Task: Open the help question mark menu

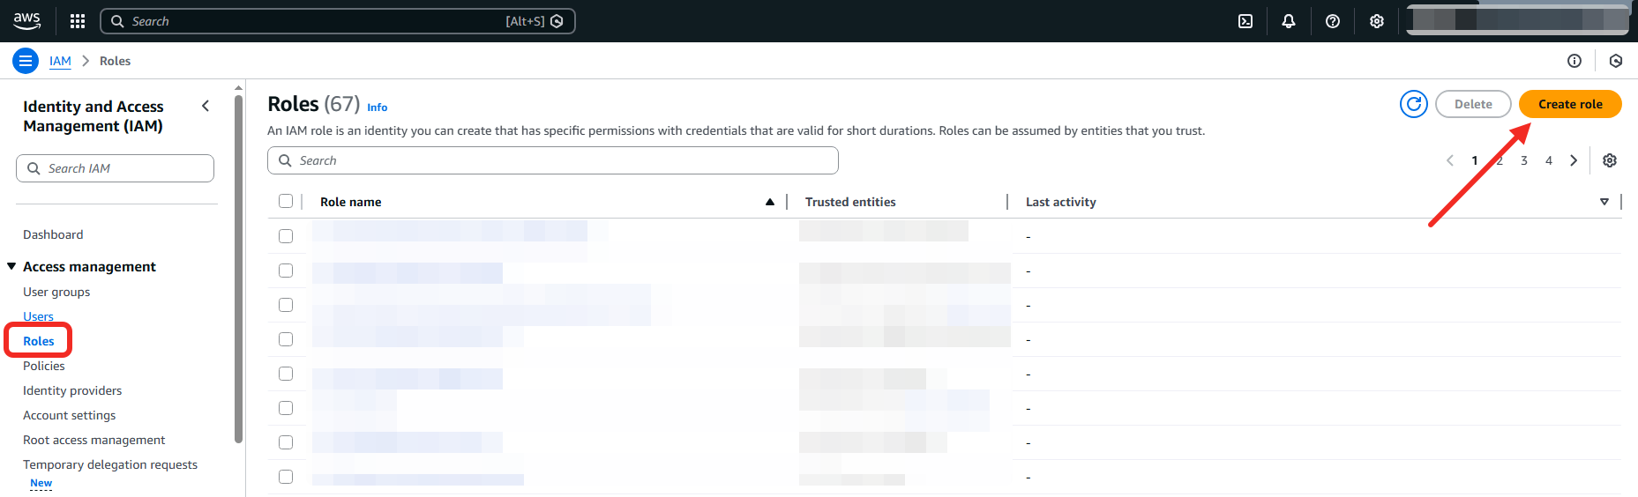Action: click(1333, 21)
